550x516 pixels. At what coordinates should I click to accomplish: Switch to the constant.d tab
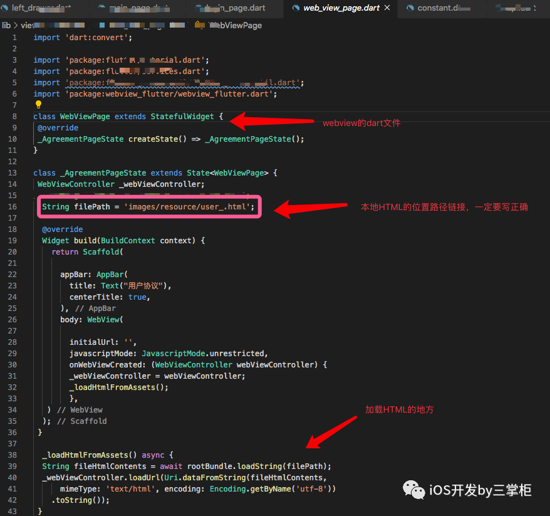(442, 8)
